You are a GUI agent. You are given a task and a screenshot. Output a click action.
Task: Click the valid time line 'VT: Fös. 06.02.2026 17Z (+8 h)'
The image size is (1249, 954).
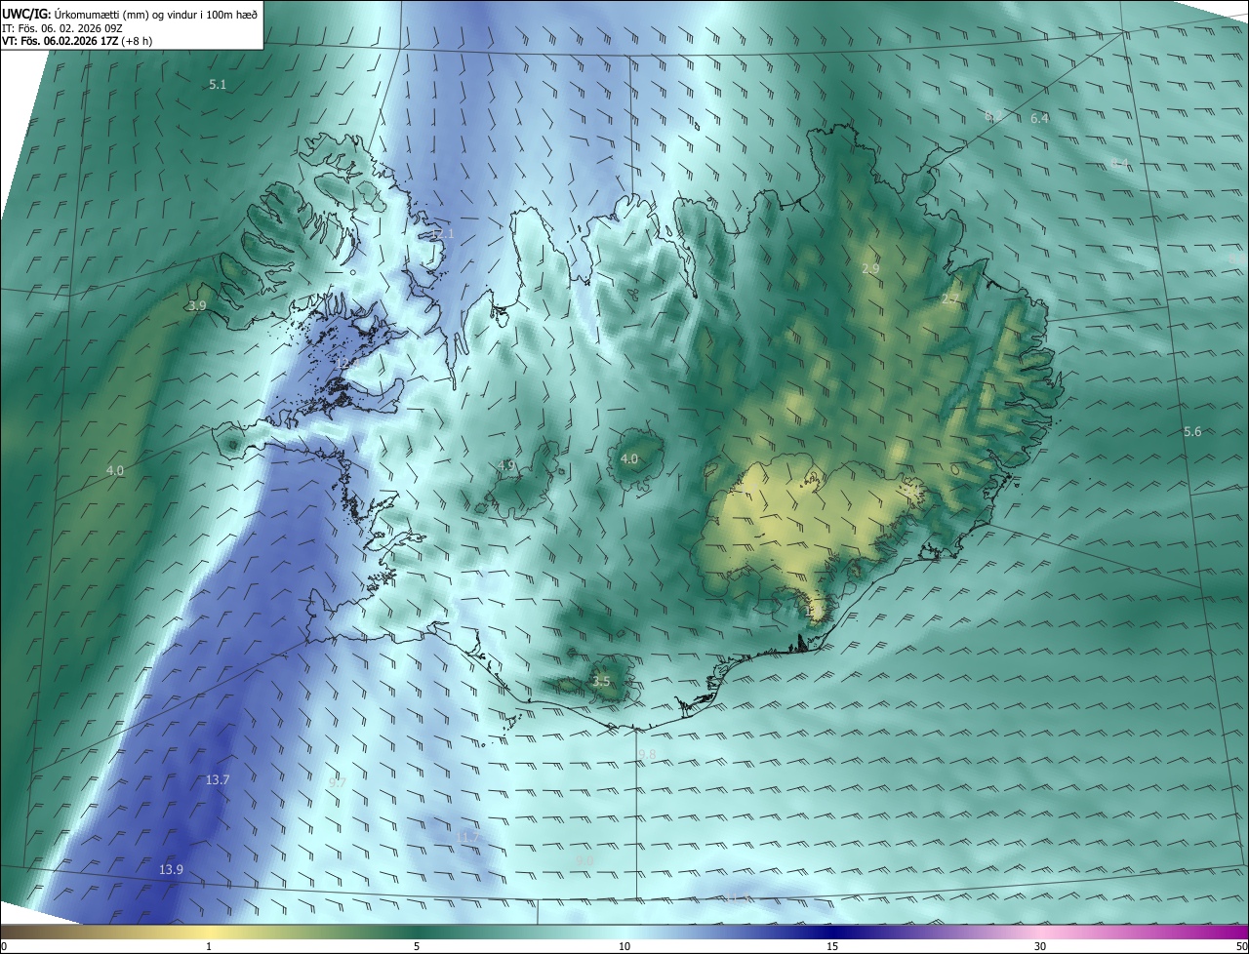pyautogui.click(x=77, y=41)
